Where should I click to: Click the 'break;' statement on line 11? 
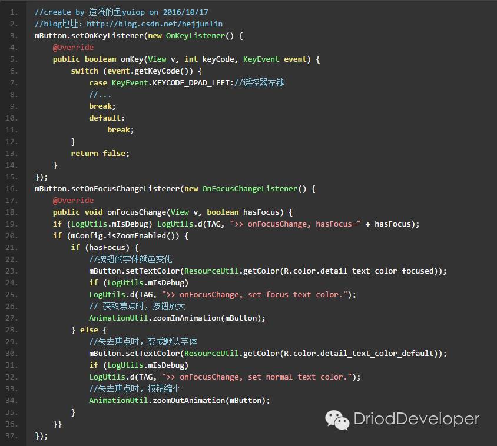(121, 130)
